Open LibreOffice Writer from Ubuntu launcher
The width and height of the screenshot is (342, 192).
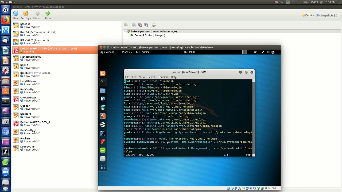pos(6,50)
